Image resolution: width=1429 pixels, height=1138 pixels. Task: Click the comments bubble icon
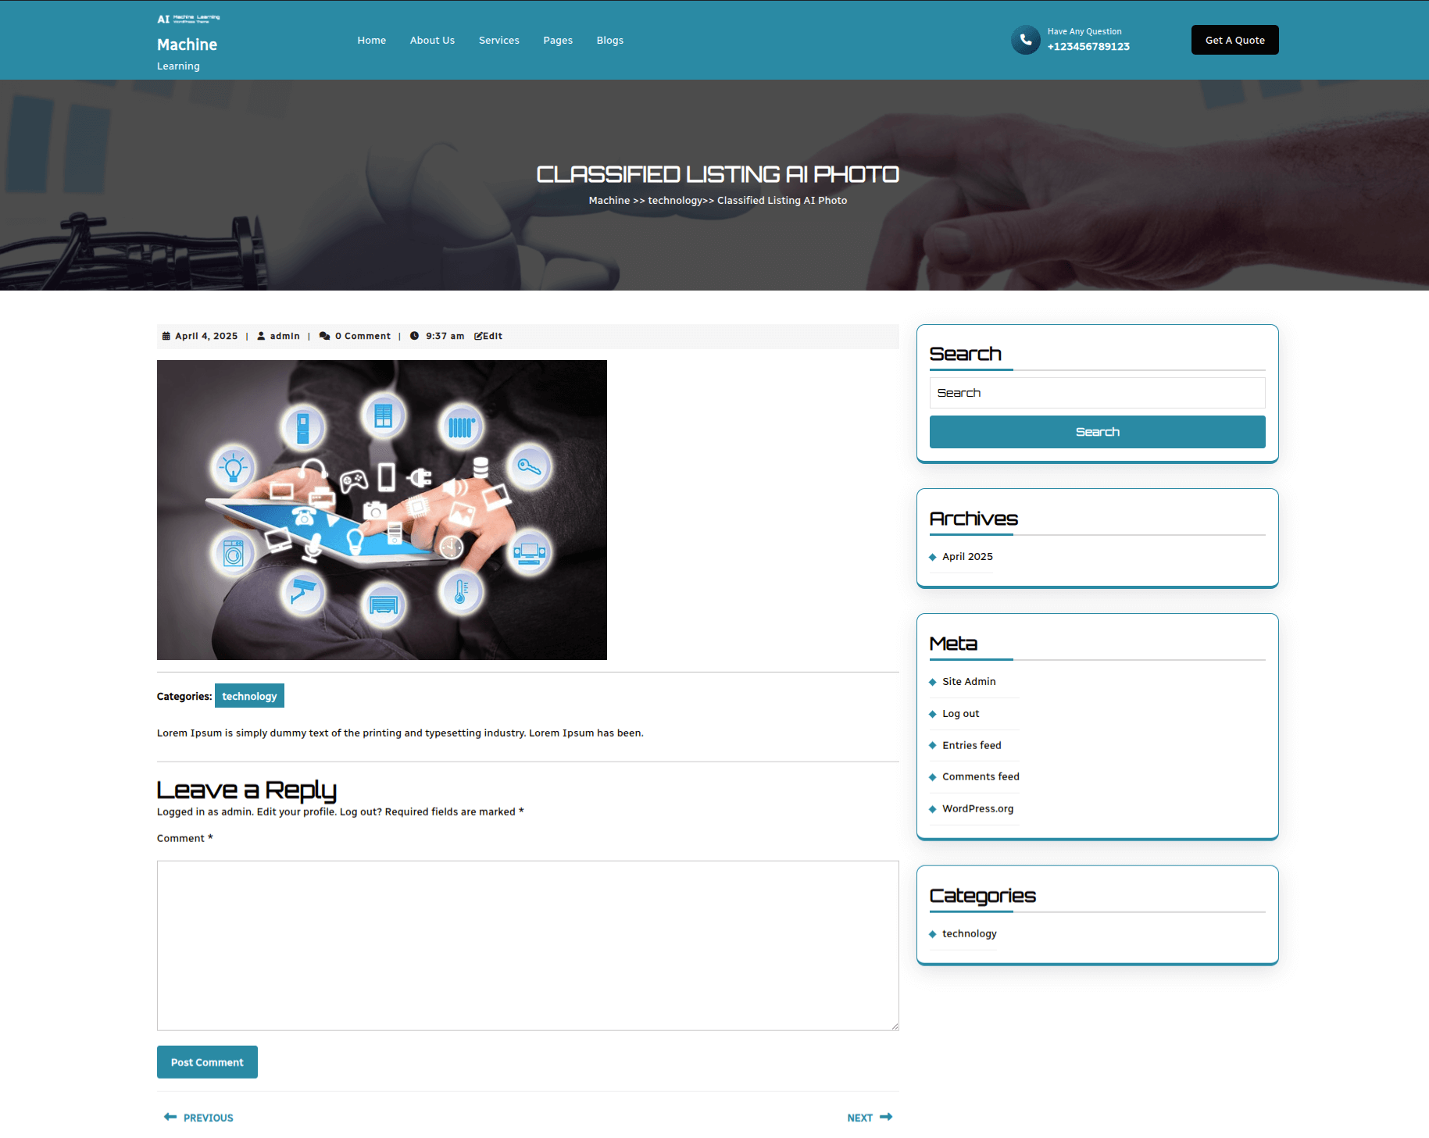point(324,336)
